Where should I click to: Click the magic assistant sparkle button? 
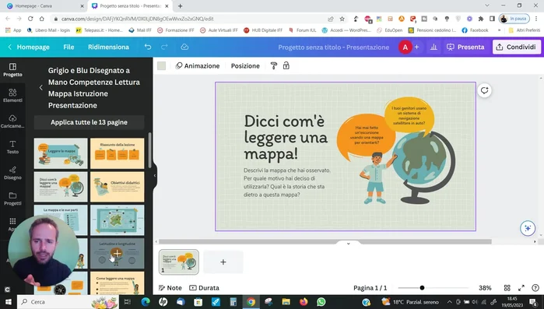coord(528,228)
